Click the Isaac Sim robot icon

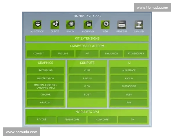[x=139, y=25]
